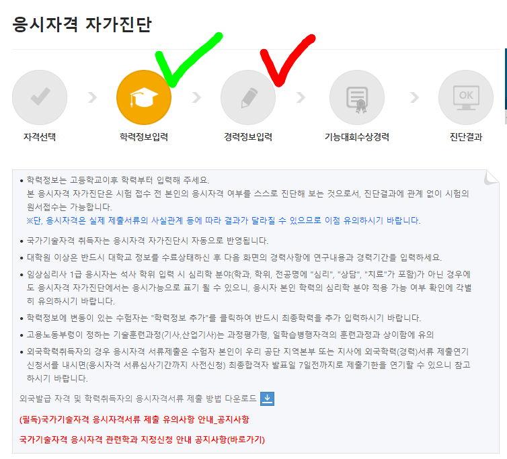Open the certificate icon for 기능대회수상경력
The image size is (507, 459).
[x=356, y=97]
